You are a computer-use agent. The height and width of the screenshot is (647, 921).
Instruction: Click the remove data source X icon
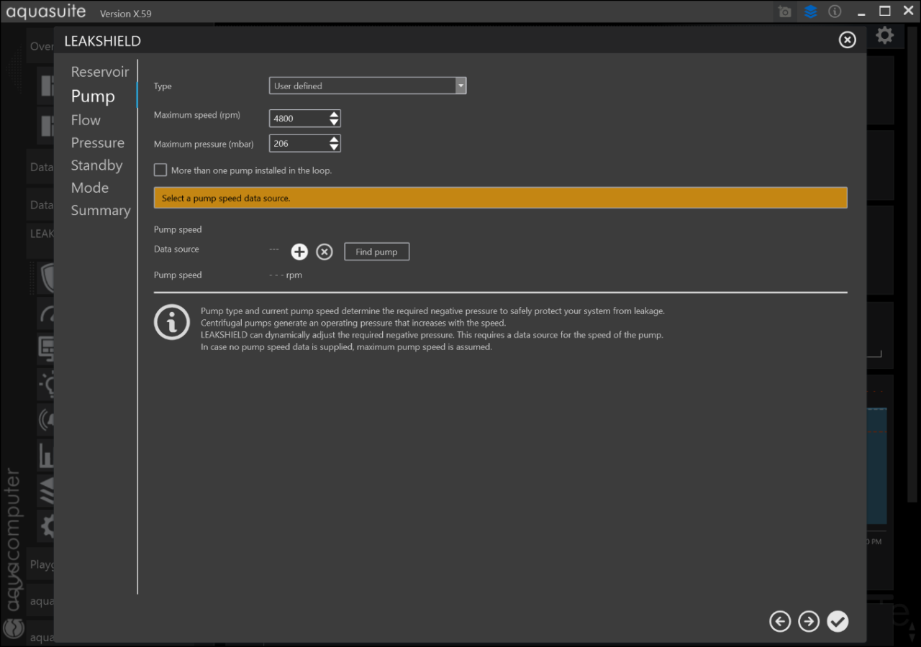point(325,252)
